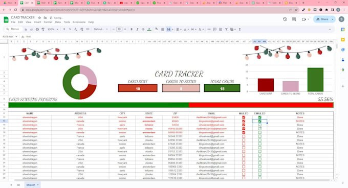Uncheck the MAILED checkbox in row 13
The image size is (348, 188).
pyautogui.click(x=244, y=121)
